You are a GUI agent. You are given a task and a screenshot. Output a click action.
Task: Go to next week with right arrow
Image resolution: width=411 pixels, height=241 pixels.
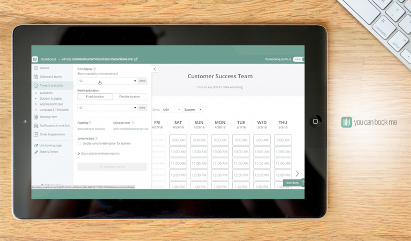tap(298, 174)
